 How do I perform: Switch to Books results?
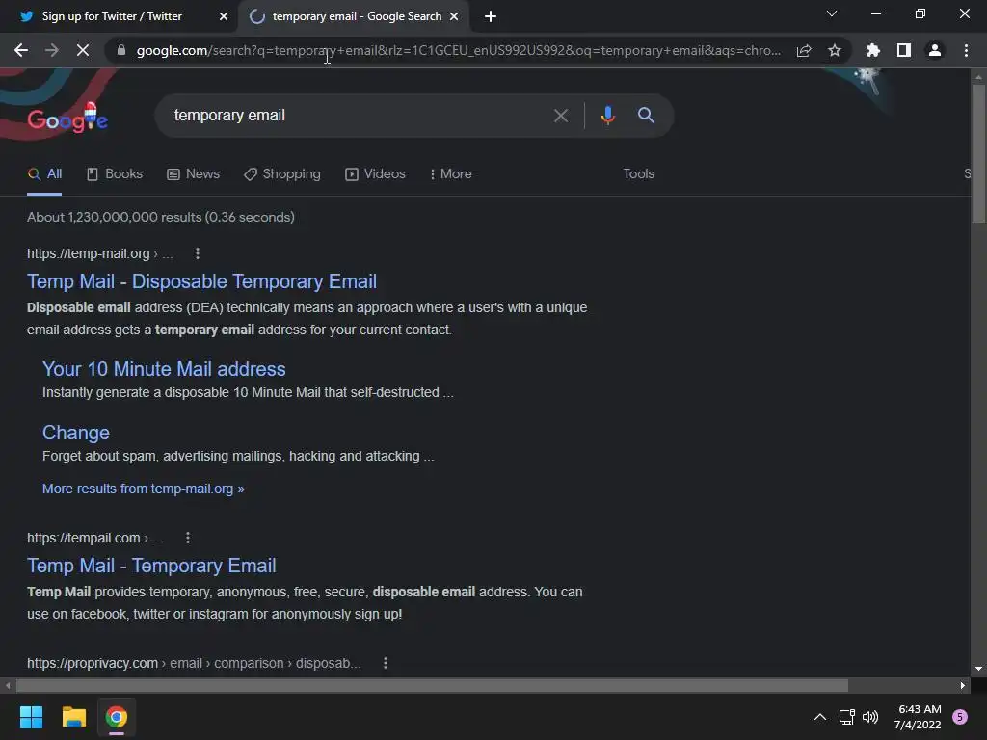click(115, 173)
